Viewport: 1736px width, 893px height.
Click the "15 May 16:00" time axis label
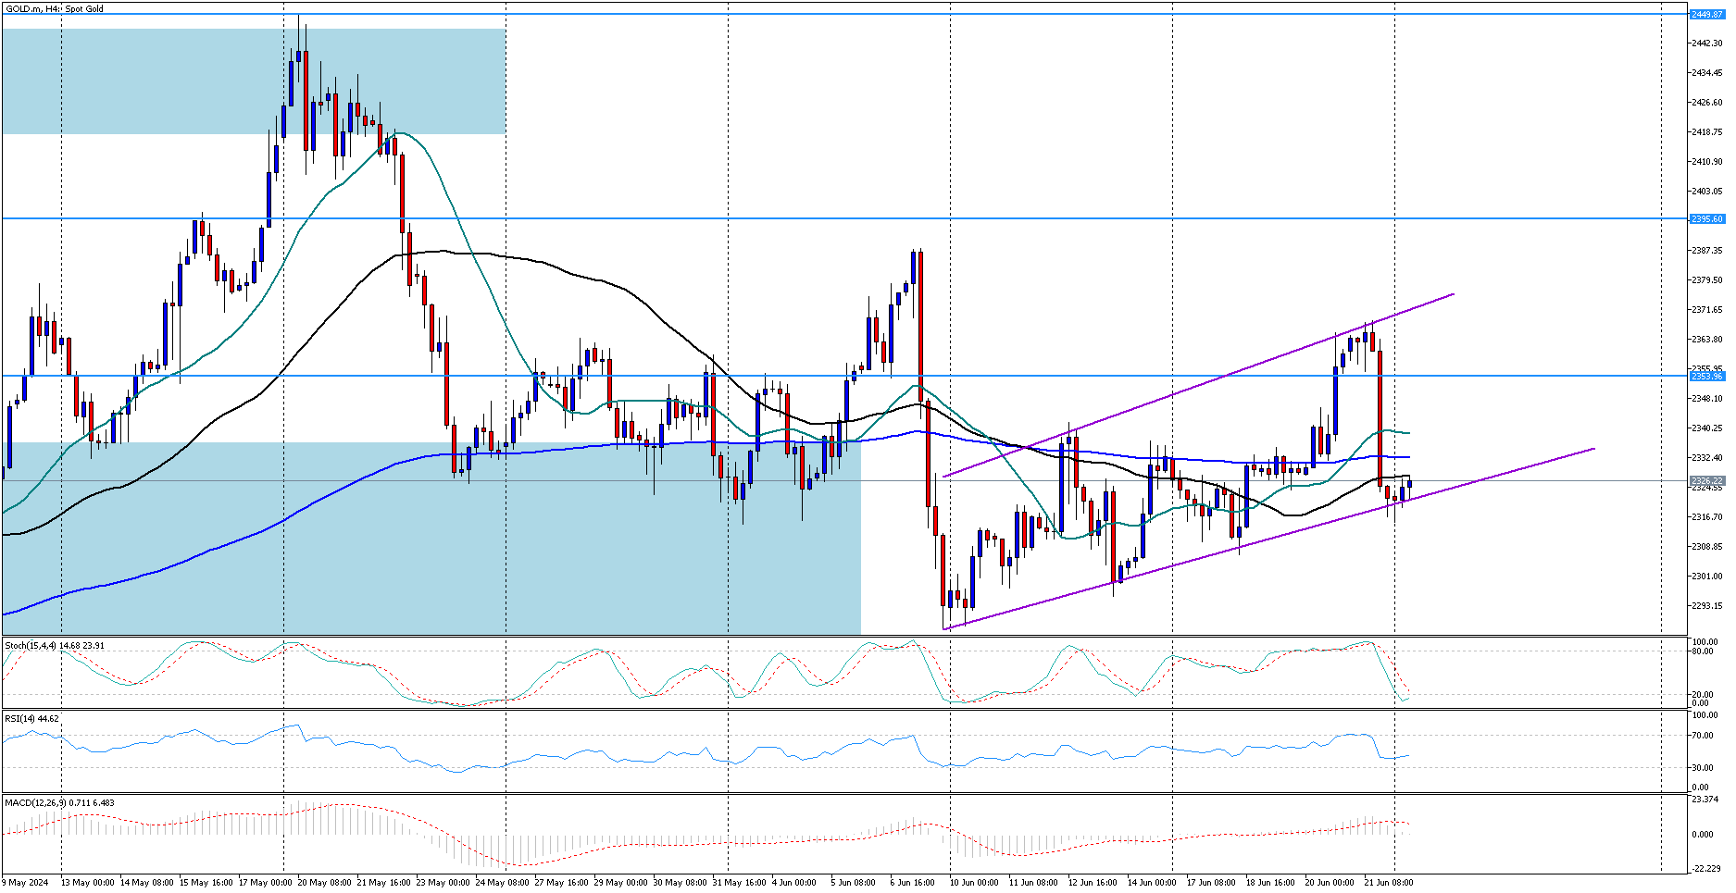tap(206, 883)
